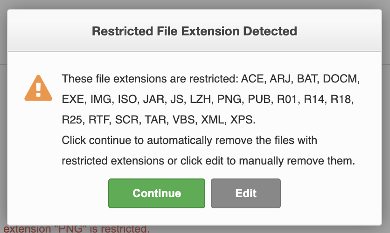The width and height of the screenshot is (390, 233).
Task: Click the "manually remove them" instruction line
Action: [208, 161]
